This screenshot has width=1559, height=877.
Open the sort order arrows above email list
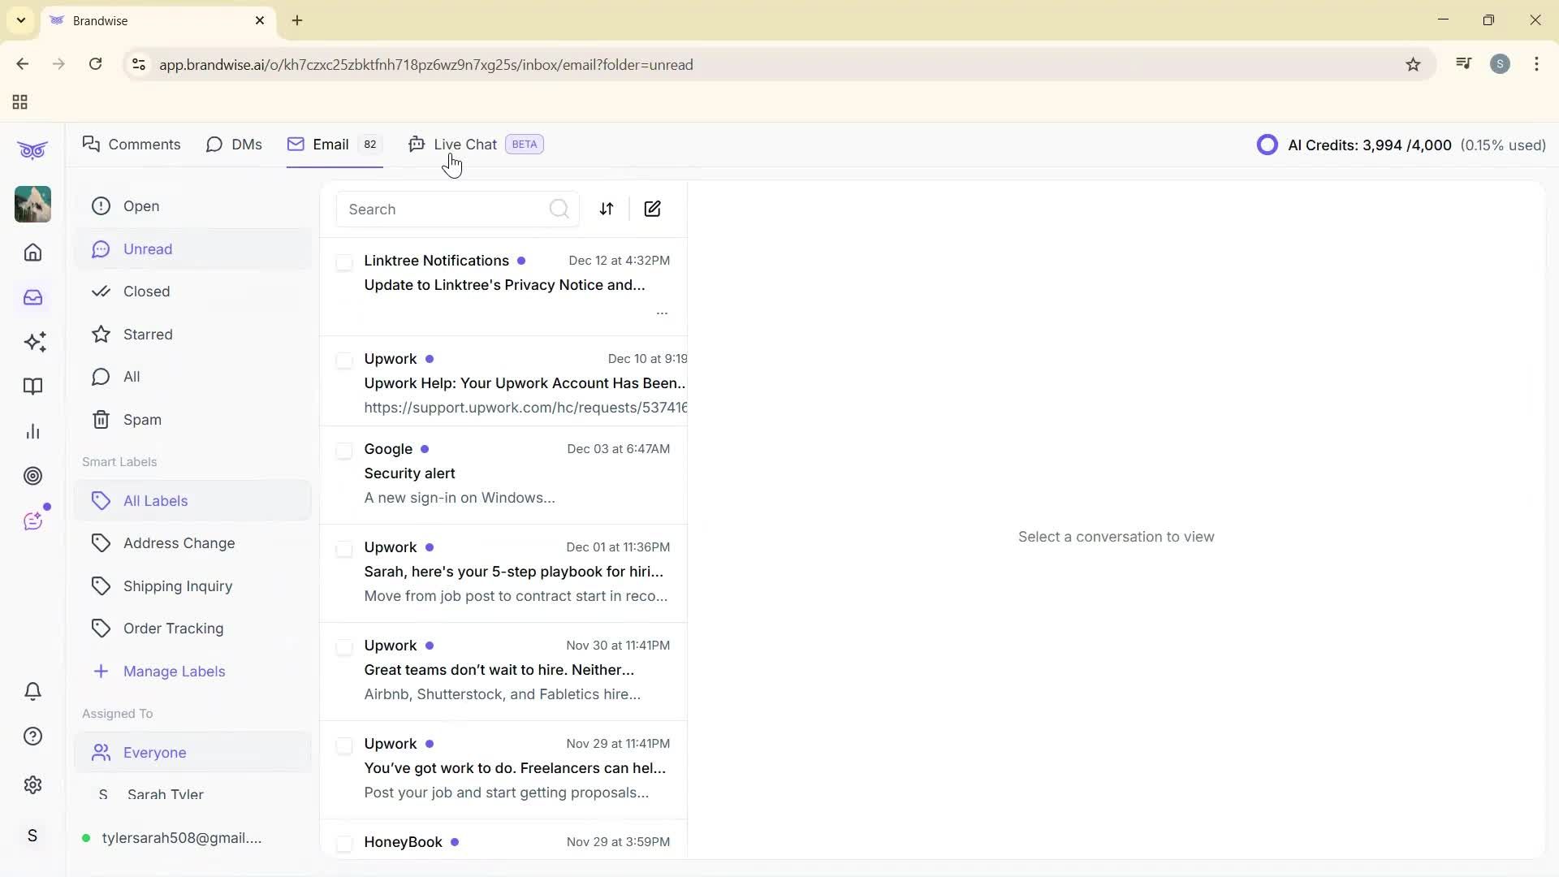click(x=607, y=209)
